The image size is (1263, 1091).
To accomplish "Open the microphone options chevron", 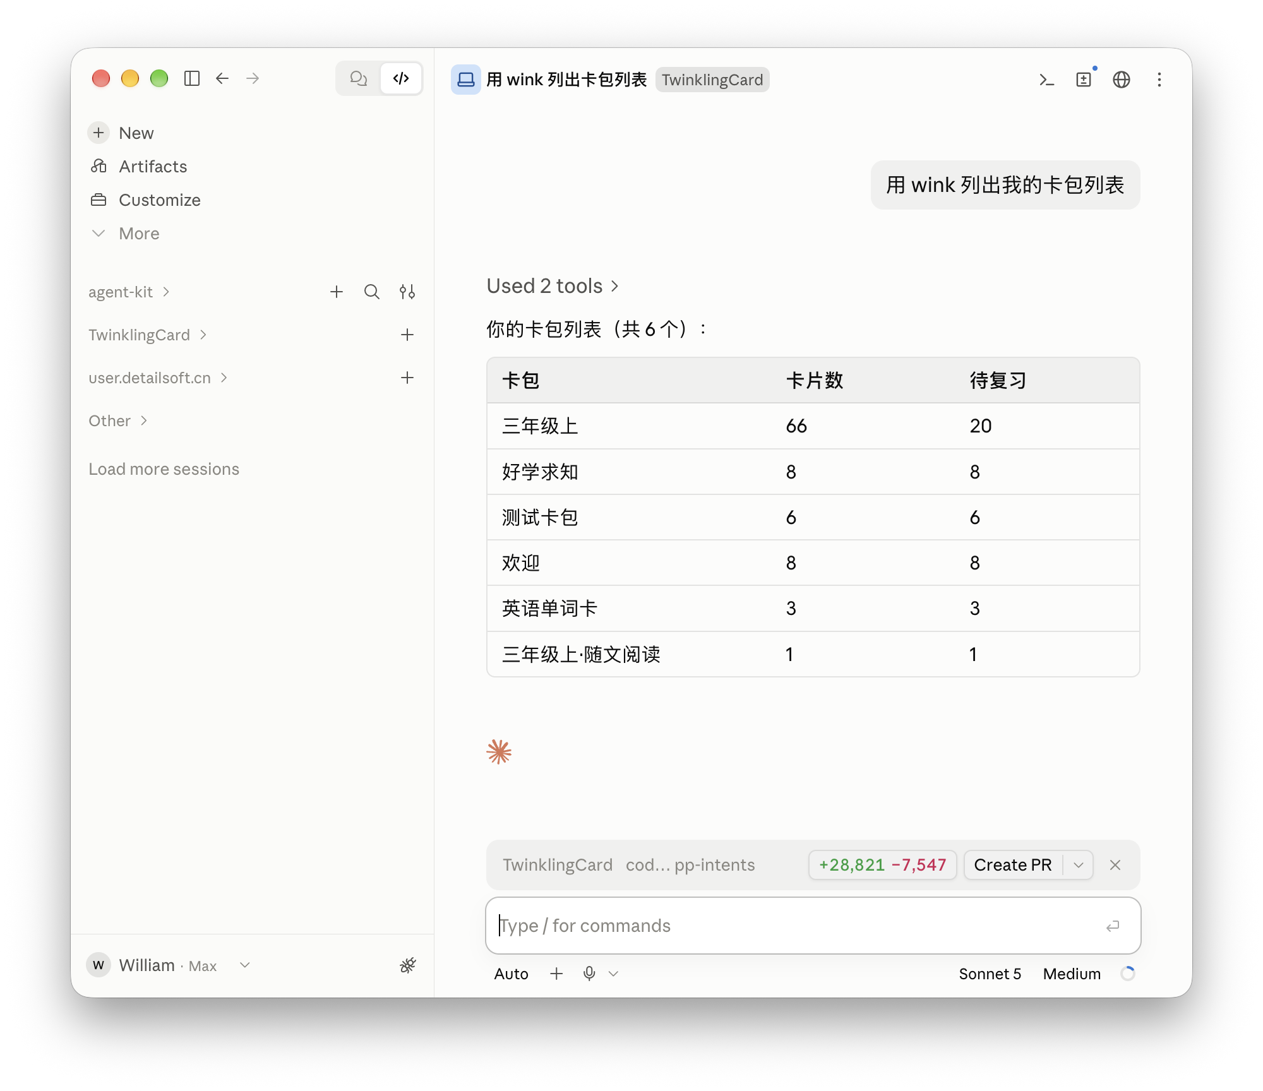I will point(613,974).
